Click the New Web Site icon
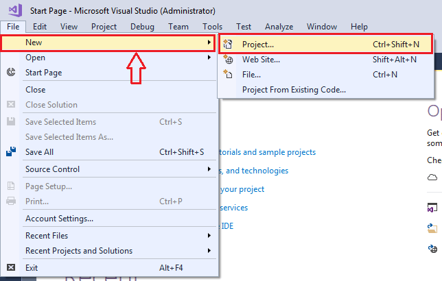Viewport: 442px width, 281px height. [229, 60]
